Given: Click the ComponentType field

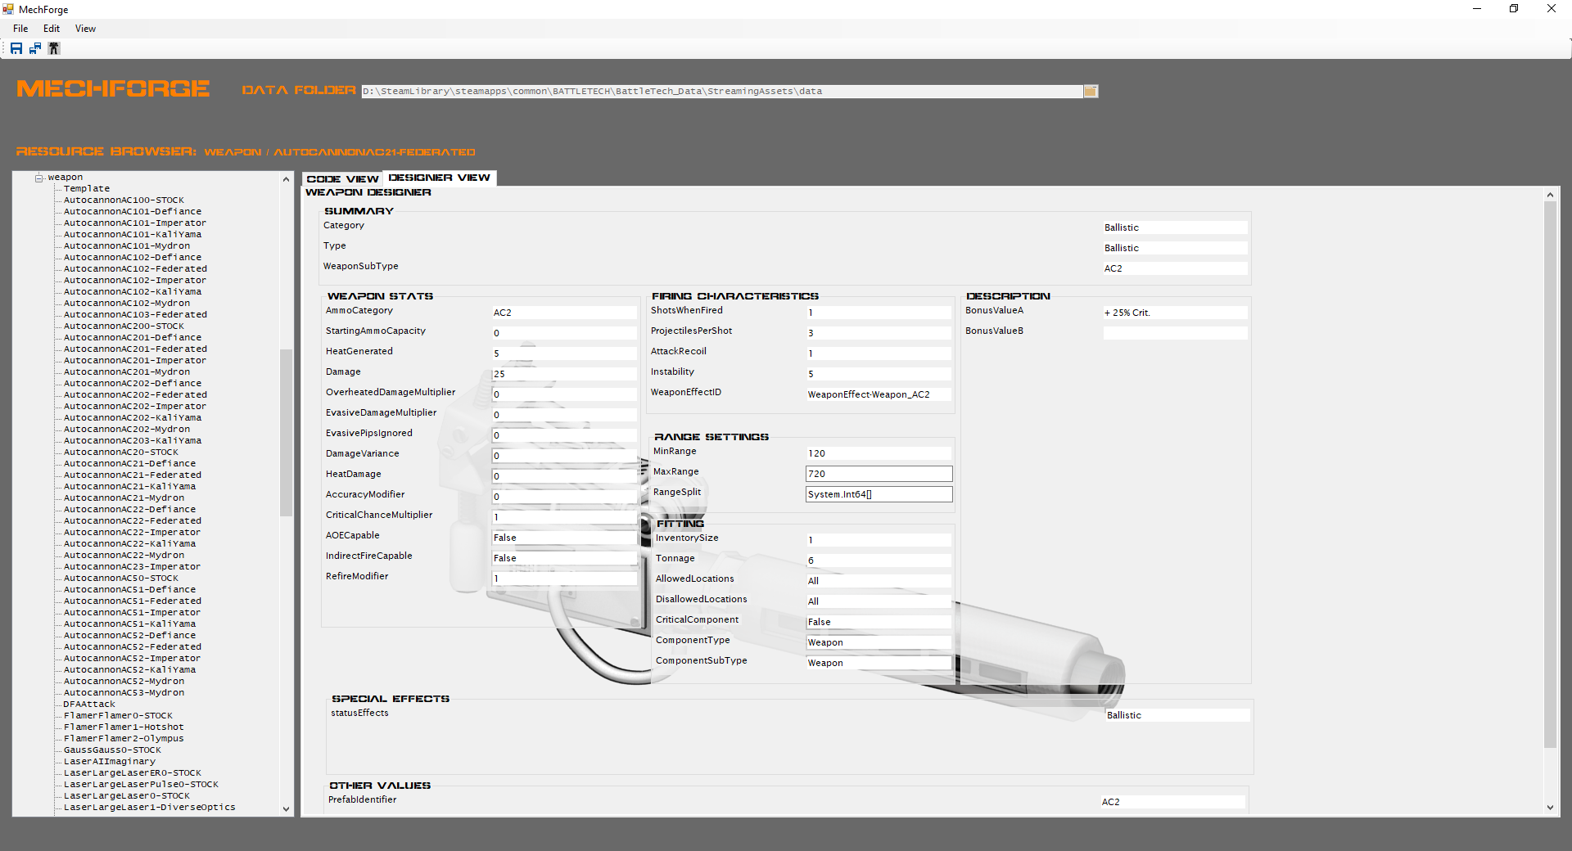Looking at the screenshot, I should (x=879, y=642).
